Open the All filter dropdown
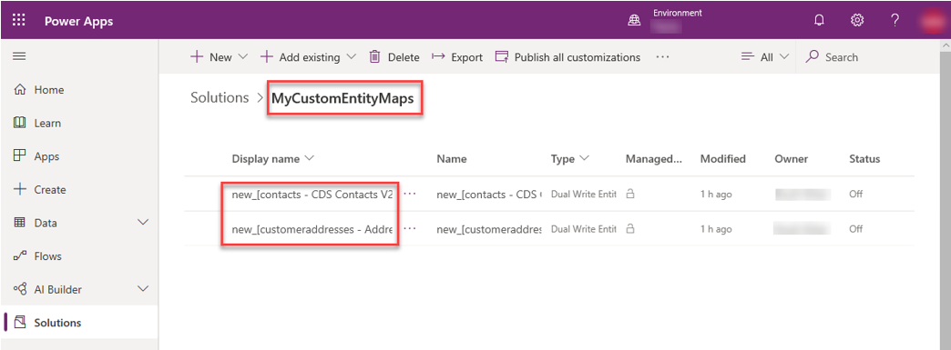The width and height of the screenshot is (951, 350). (x=765, y=57)
